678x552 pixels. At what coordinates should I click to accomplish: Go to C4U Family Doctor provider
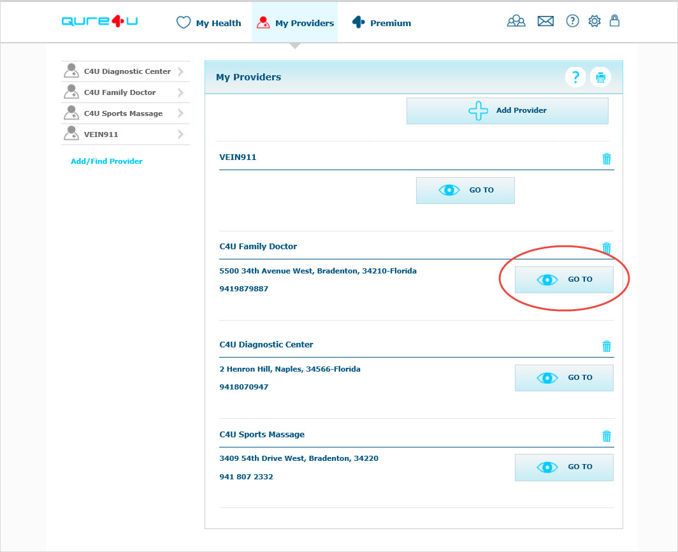tap(564, 280)
